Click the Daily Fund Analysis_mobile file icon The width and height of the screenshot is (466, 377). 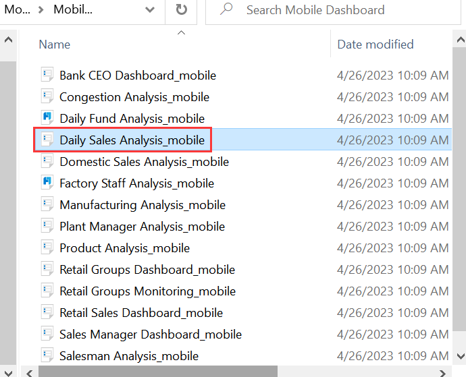coord(47,118)
